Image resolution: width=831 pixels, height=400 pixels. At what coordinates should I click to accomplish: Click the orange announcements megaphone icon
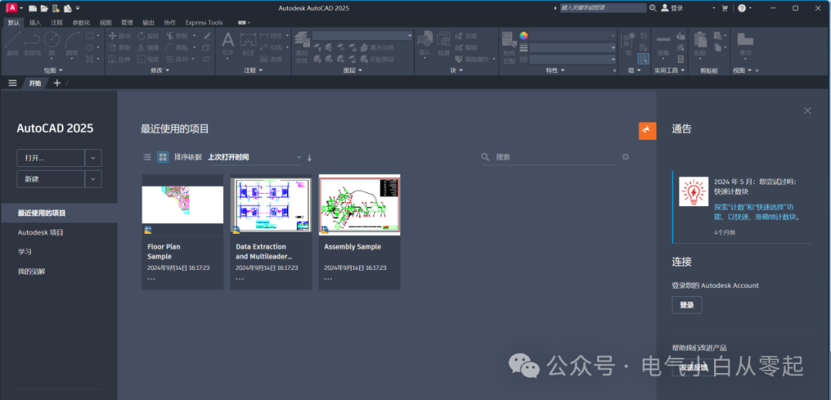[x=647, y=130]
